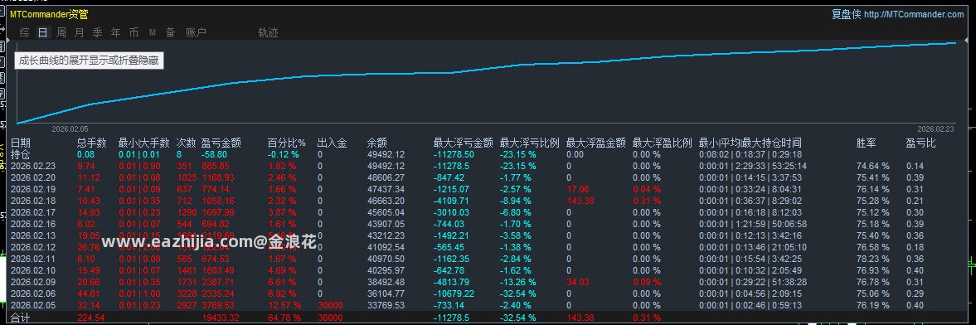
Task: Select the 持仓 row label
Action: tap(21, 154)
